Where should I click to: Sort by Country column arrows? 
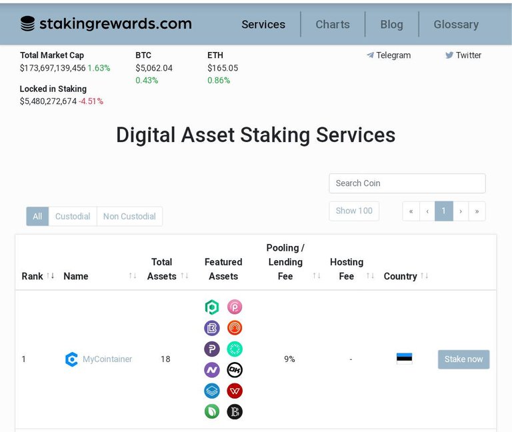click(424, 276)
